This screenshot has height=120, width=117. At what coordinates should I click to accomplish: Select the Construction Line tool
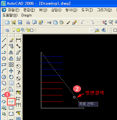[4, 46]
